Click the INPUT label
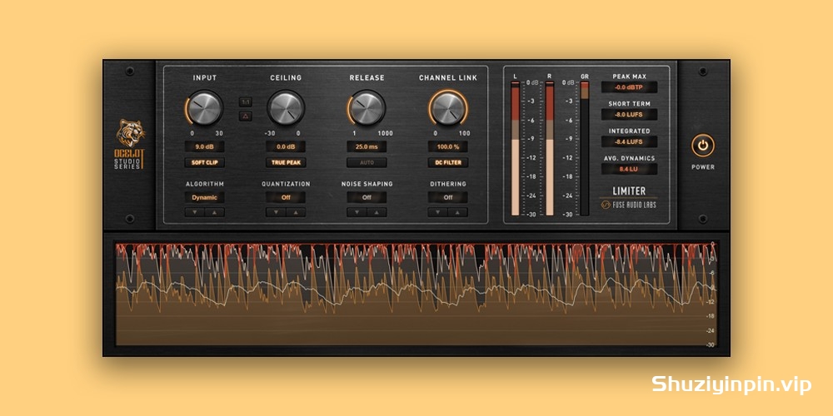The width and height of the screenshot is (833, 416). point(205,78)
